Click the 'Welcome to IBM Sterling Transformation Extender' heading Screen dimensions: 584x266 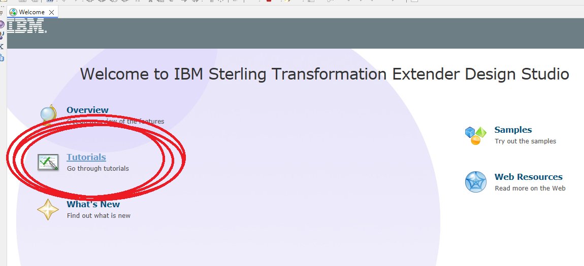(325, 74)
